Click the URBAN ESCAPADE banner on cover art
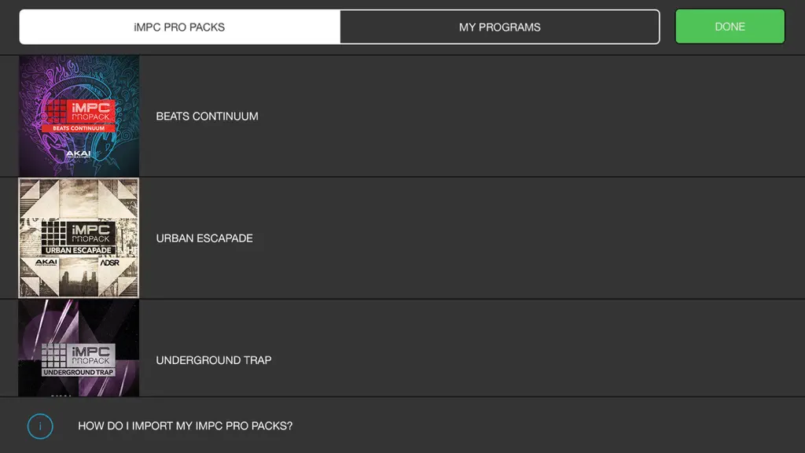This screenshot has height=453, width=805. click(79, 250)
